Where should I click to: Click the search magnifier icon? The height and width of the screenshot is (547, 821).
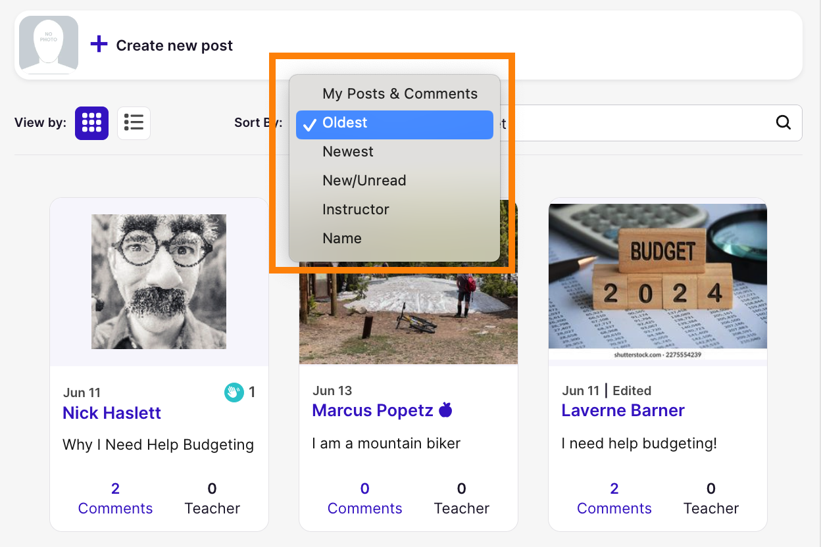pyautogui.click(x=783, y=122)
